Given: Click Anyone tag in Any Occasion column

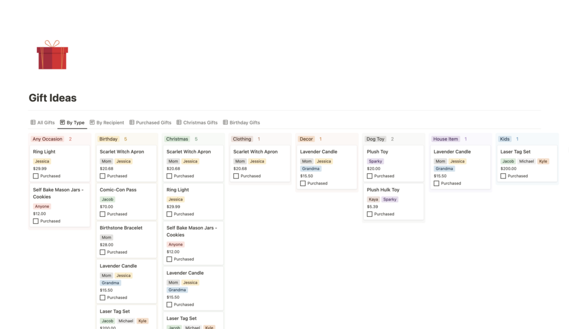Looking at the screenshot, I should [42, 206].
